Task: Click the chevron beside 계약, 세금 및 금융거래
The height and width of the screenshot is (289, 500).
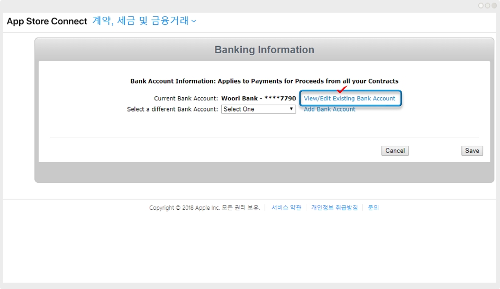Action: 194,22
